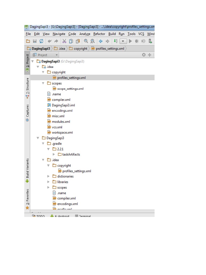206x275 pixels.
Task: Click the Synchronize refresh icon
Action: (41, 41)
